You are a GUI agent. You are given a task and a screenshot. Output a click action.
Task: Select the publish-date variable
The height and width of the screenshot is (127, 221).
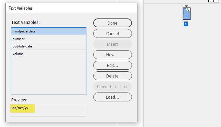(49, 46)
